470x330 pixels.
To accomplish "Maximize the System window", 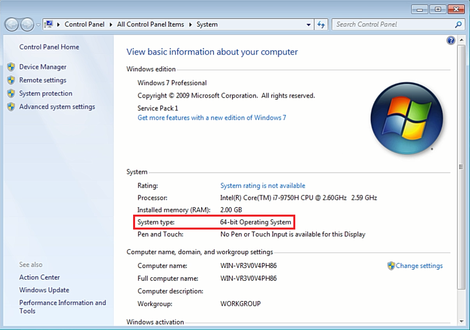I will coord(438,9).
